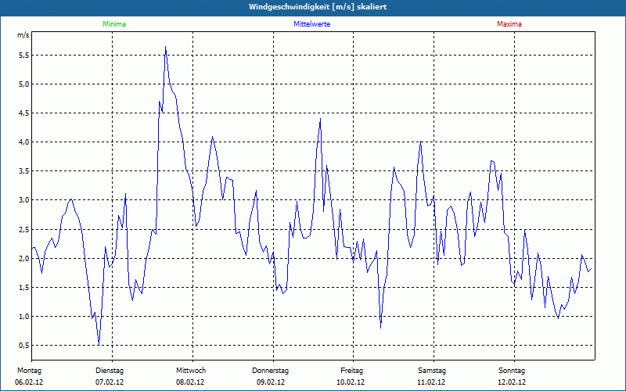The width and height of the screenshot is (626, 391).
Task: Click the date 07.02.12
Action: (110, 382)
